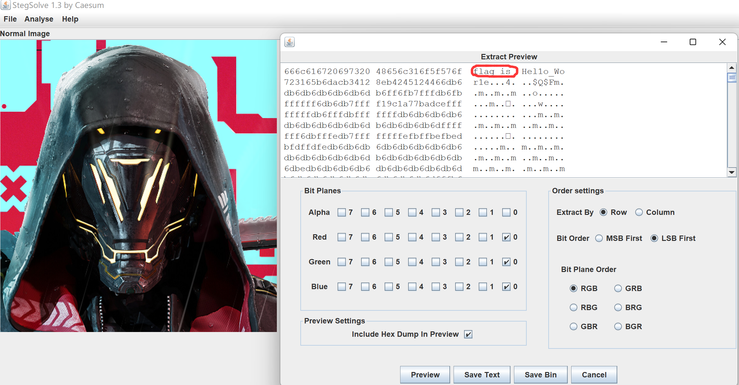The image size is (739, 385).
Task: Minimize the Extract Preview dialog window
Action: point(664,42)
